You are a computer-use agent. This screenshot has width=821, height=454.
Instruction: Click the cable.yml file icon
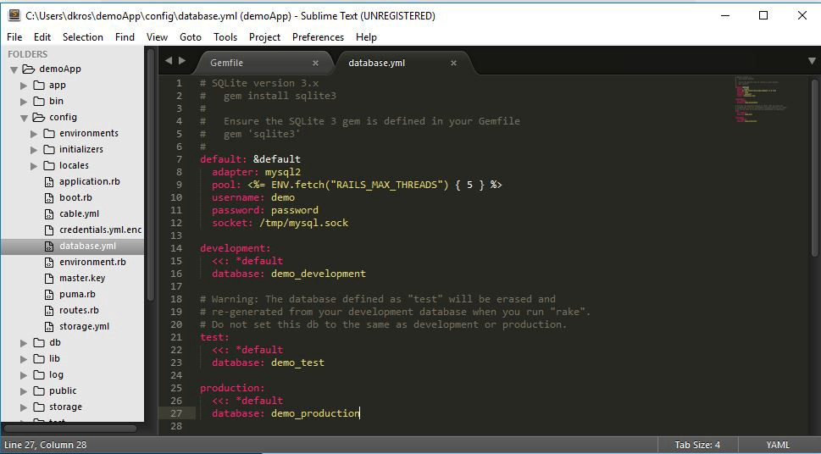pos(48,213)
